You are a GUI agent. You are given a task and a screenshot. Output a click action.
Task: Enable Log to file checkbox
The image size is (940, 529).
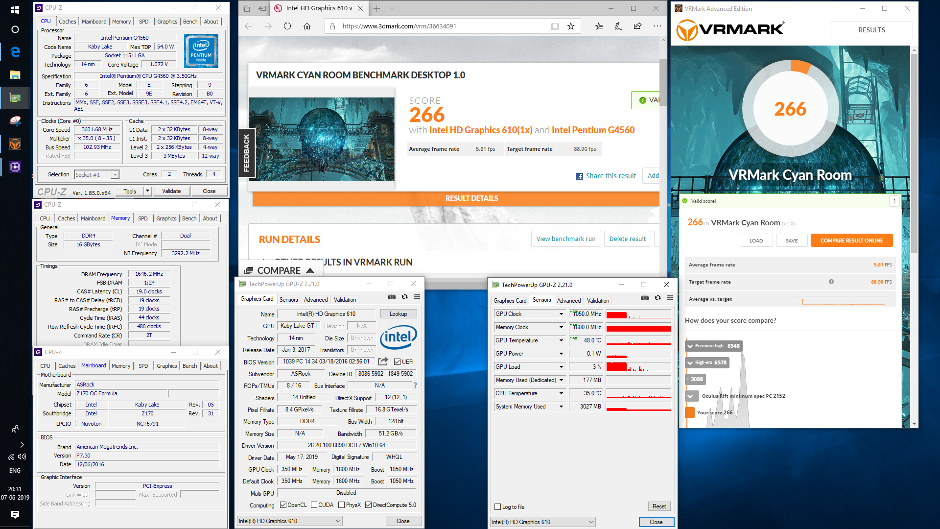[x=498, y=507]
